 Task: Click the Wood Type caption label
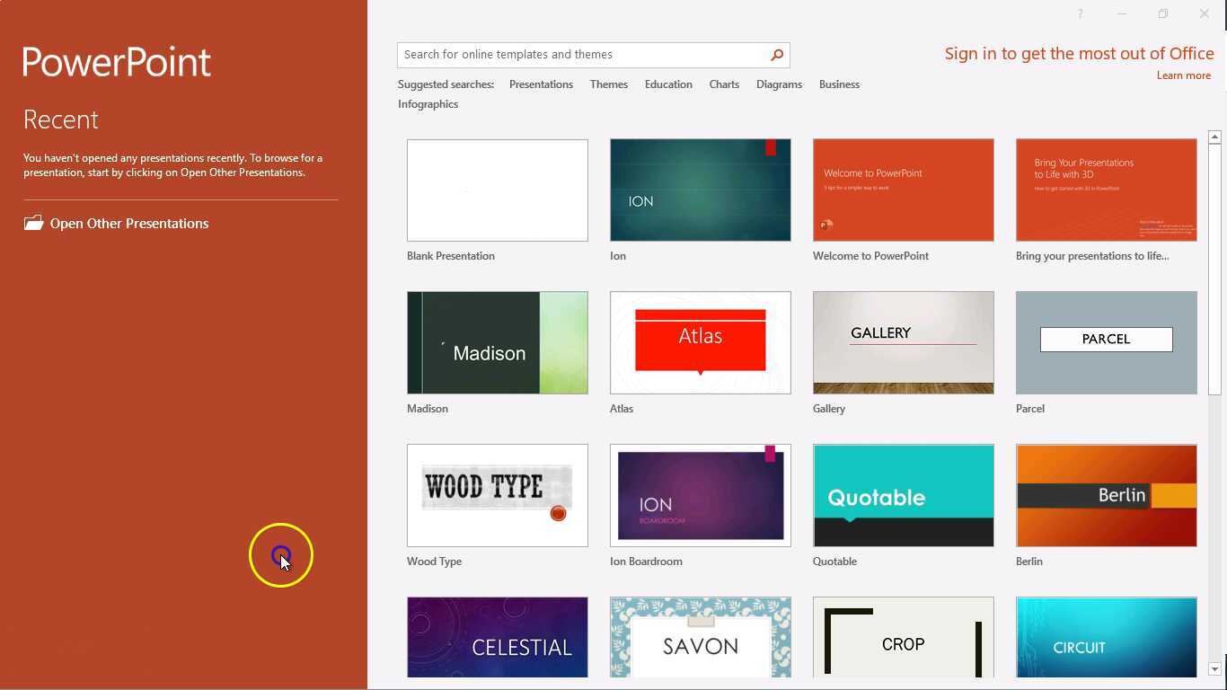click(435, 562)
